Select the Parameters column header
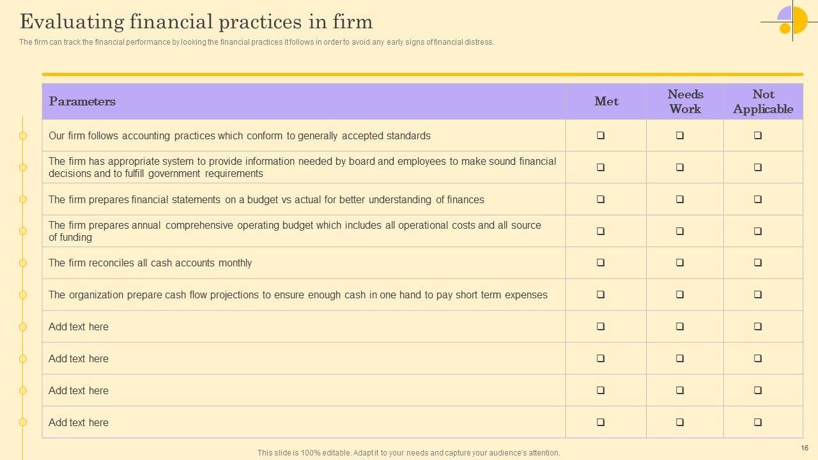Screen dimensions: 818x460 click(x=82, y=102)
